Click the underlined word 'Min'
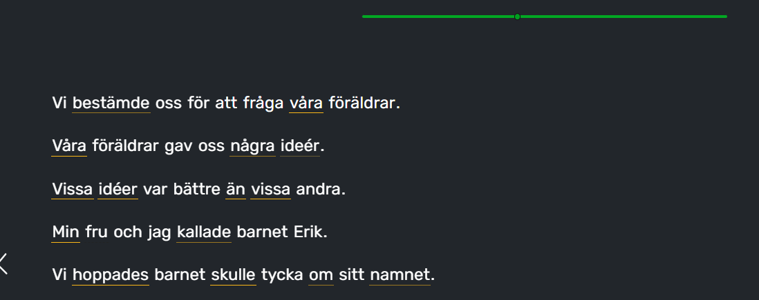This screenshot has width=759, height=300. tap(66, 232)
